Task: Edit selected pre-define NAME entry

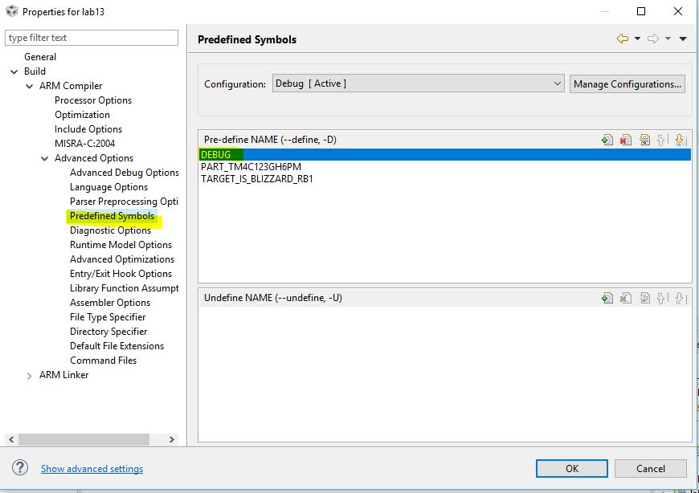Action: [644, 140]
